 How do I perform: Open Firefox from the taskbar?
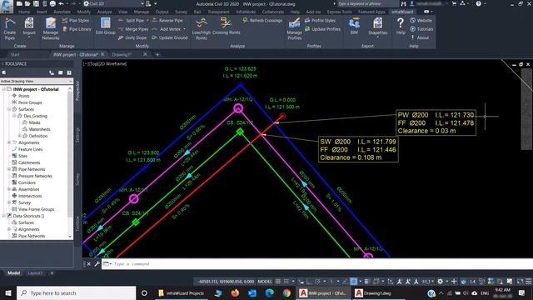(235, 292)
